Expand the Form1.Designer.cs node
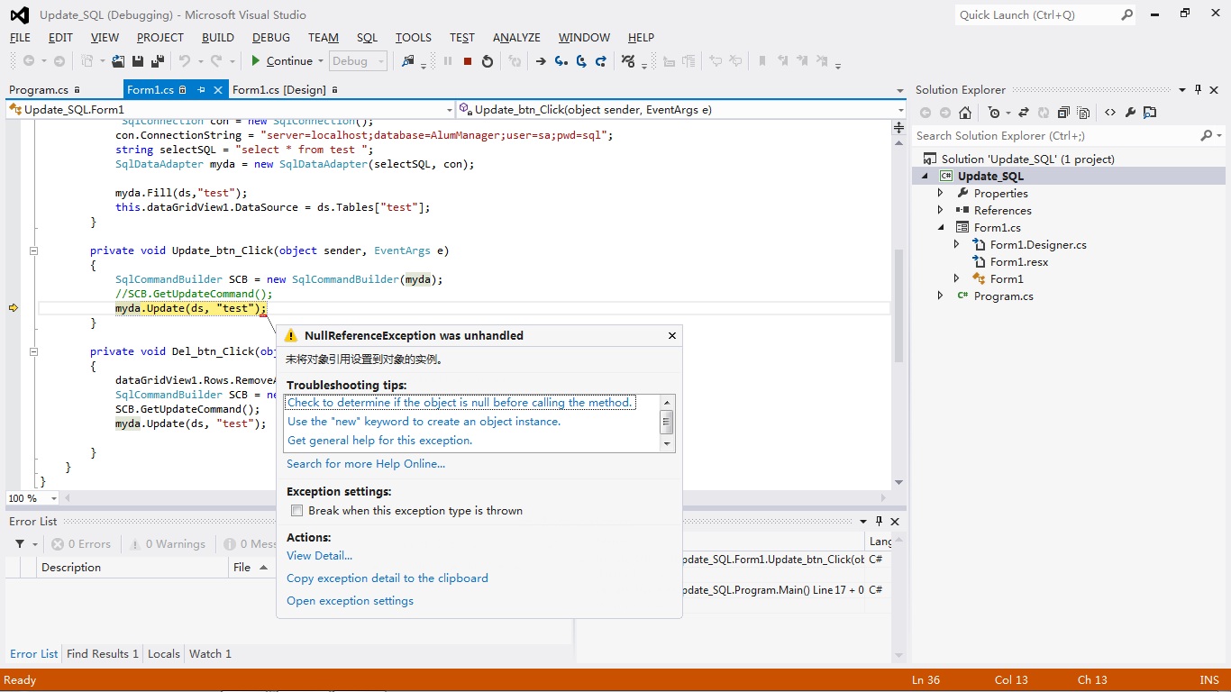 coord(957,244)
